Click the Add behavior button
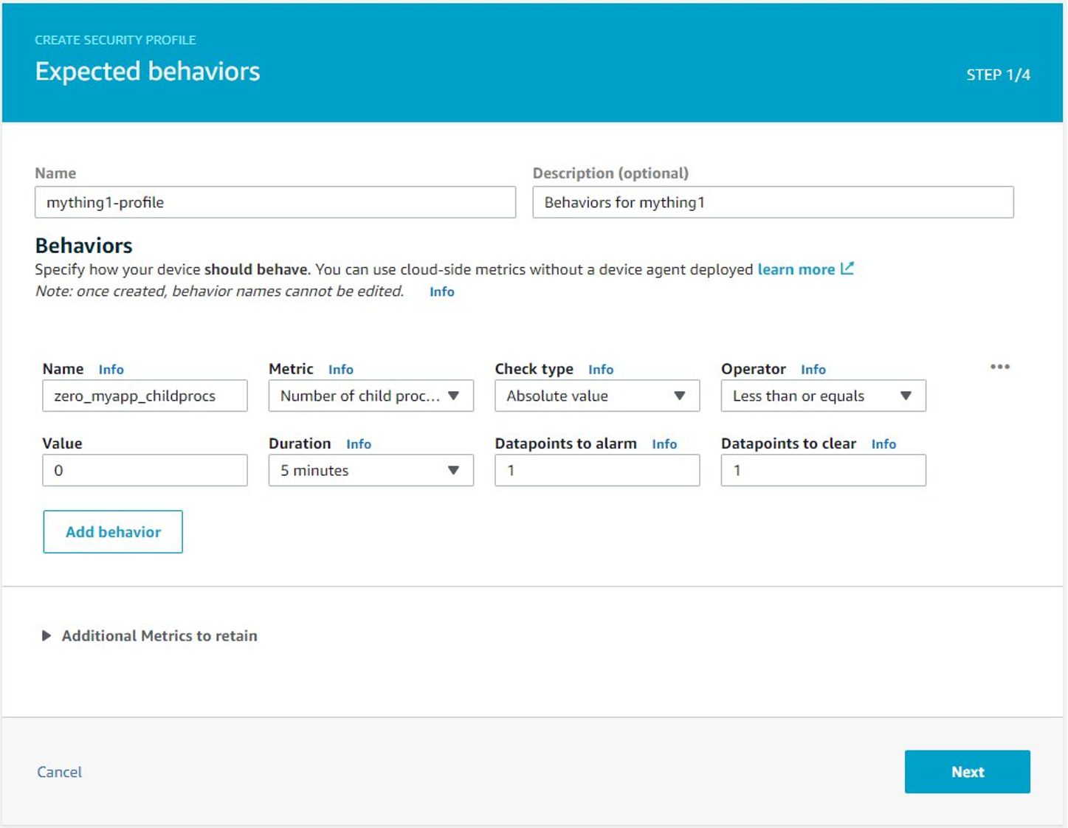Image resolution: width=1068 pixels, height=828 pixels. [x=113, y=532]
